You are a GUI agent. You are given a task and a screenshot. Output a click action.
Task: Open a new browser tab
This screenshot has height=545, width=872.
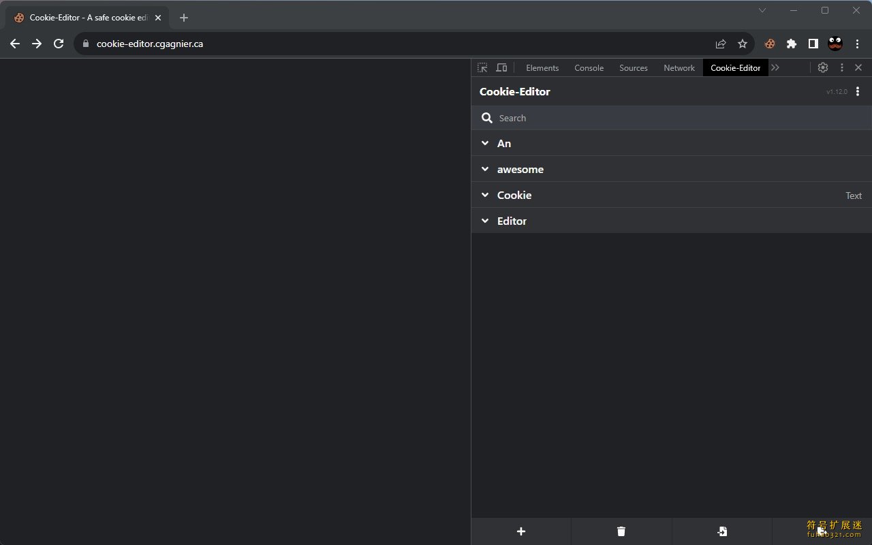coord(184,18)
